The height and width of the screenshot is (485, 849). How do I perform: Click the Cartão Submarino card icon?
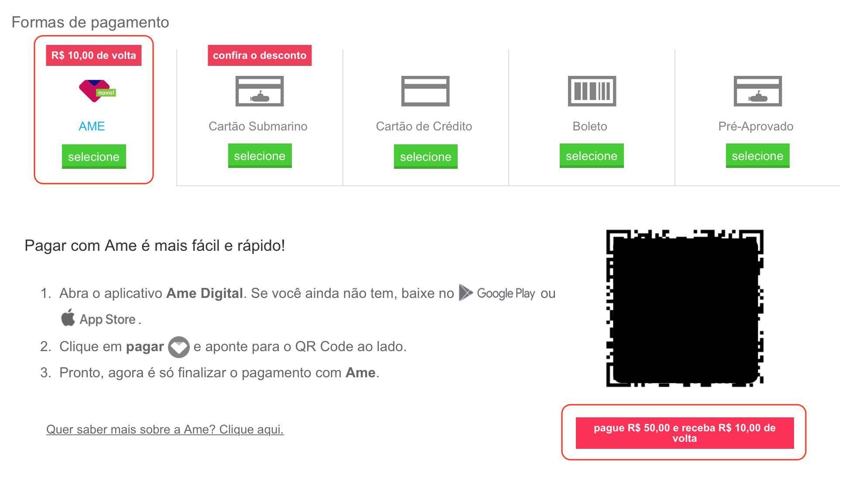(x=260, y=91)
